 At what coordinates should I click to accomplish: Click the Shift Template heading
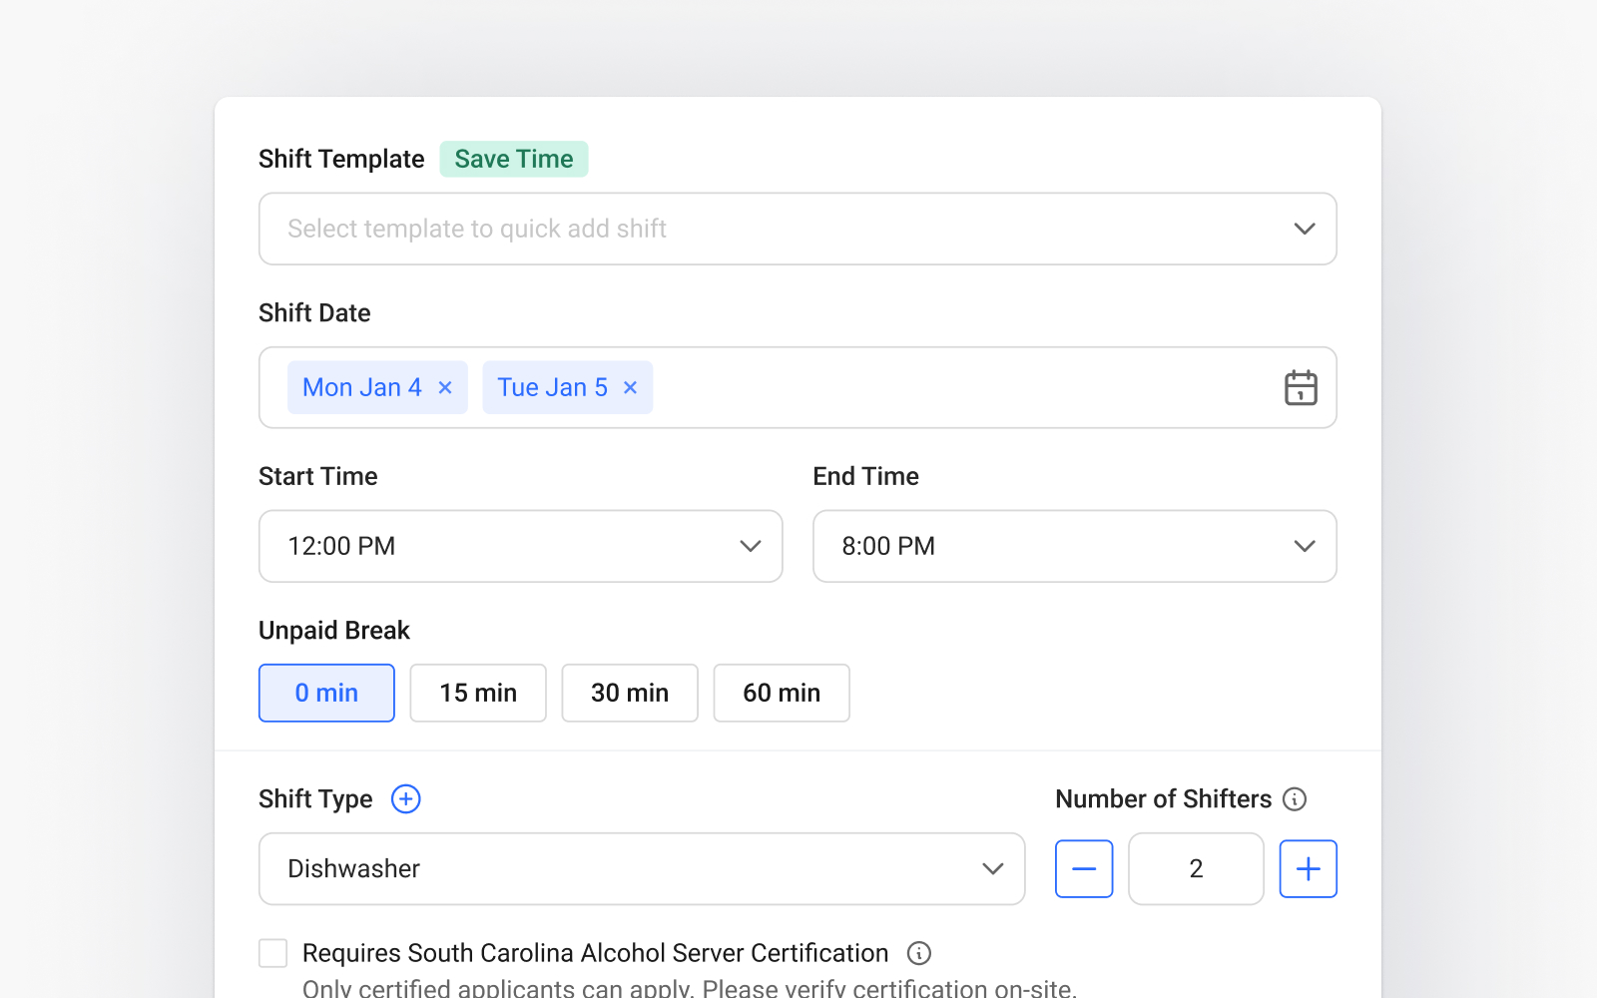point(341,159)
